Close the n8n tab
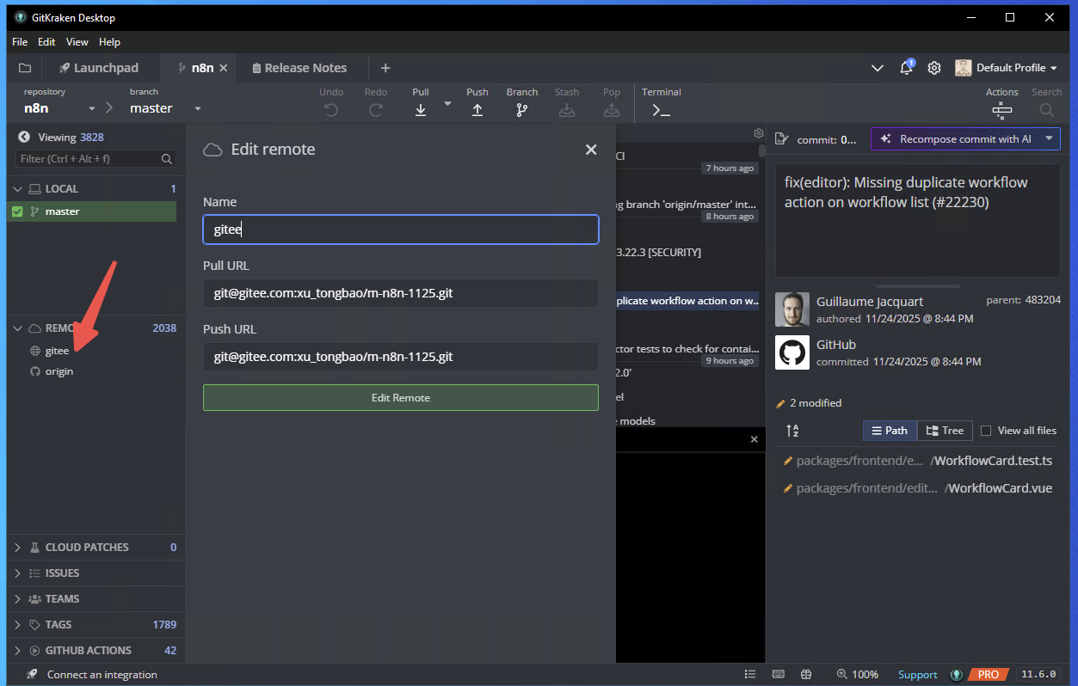 (224, 68)
